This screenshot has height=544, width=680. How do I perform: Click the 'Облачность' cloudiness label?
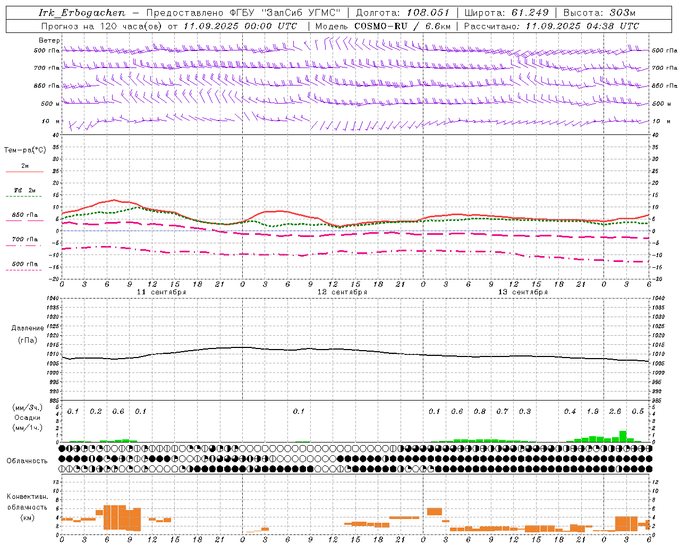click(x=27, y=461)
